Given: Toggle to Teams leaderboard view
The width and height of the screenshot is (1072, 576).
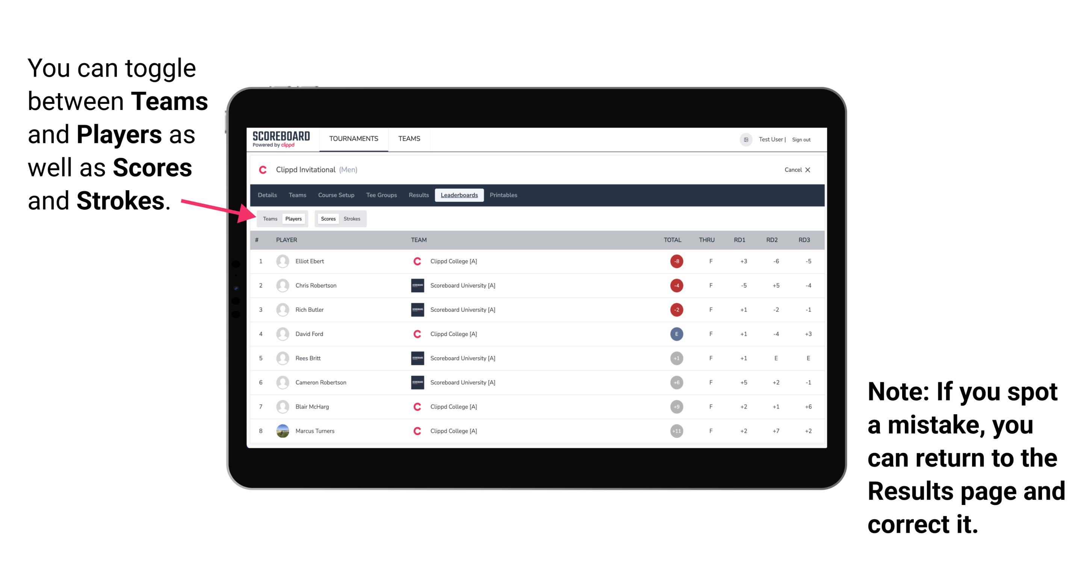Looking at the screenshot, I should (270, 218).
